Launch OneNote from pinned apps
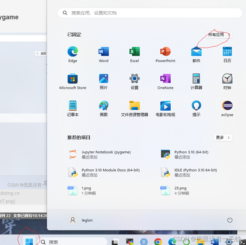Image resolution: width=246 pixels, height=245 pixels. (x=166, y=81)
